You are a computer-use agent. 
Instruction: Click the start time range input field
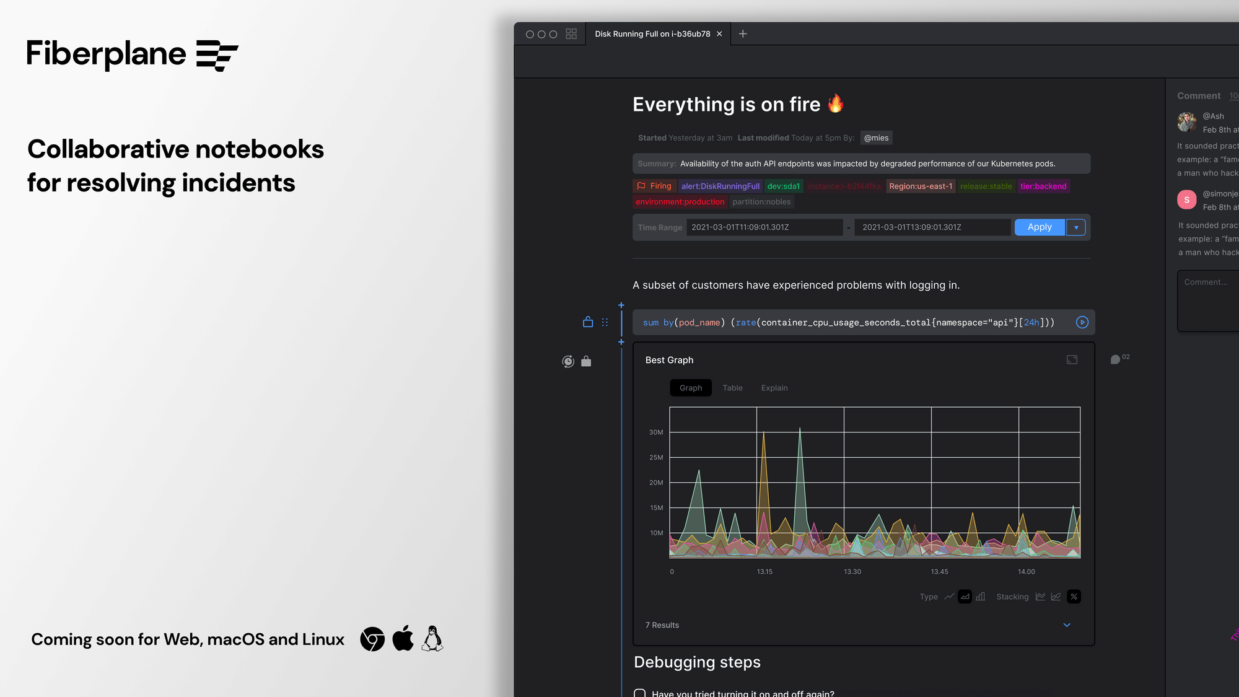coord(764,227)
